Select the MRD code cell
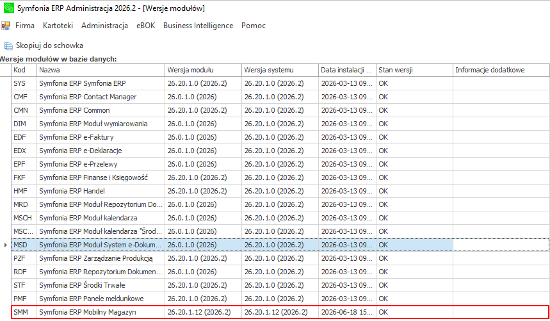The width and height of the screenshot is (550, 321). click(24, 204)
